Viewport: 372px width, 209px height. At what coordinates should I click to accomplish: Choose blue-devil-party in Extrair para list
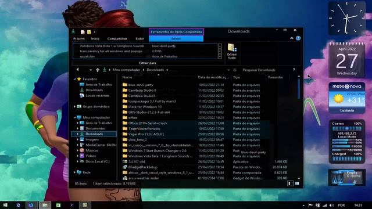click(164, 46)
